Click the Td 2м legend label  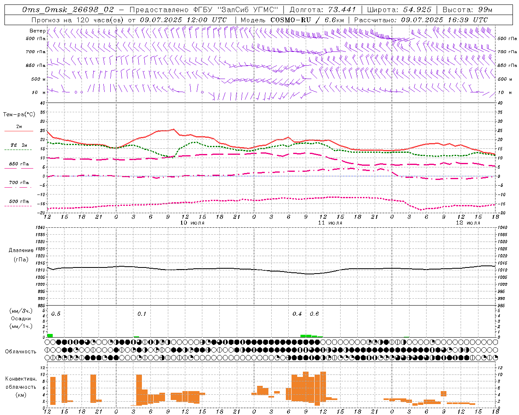pos(19,145)
